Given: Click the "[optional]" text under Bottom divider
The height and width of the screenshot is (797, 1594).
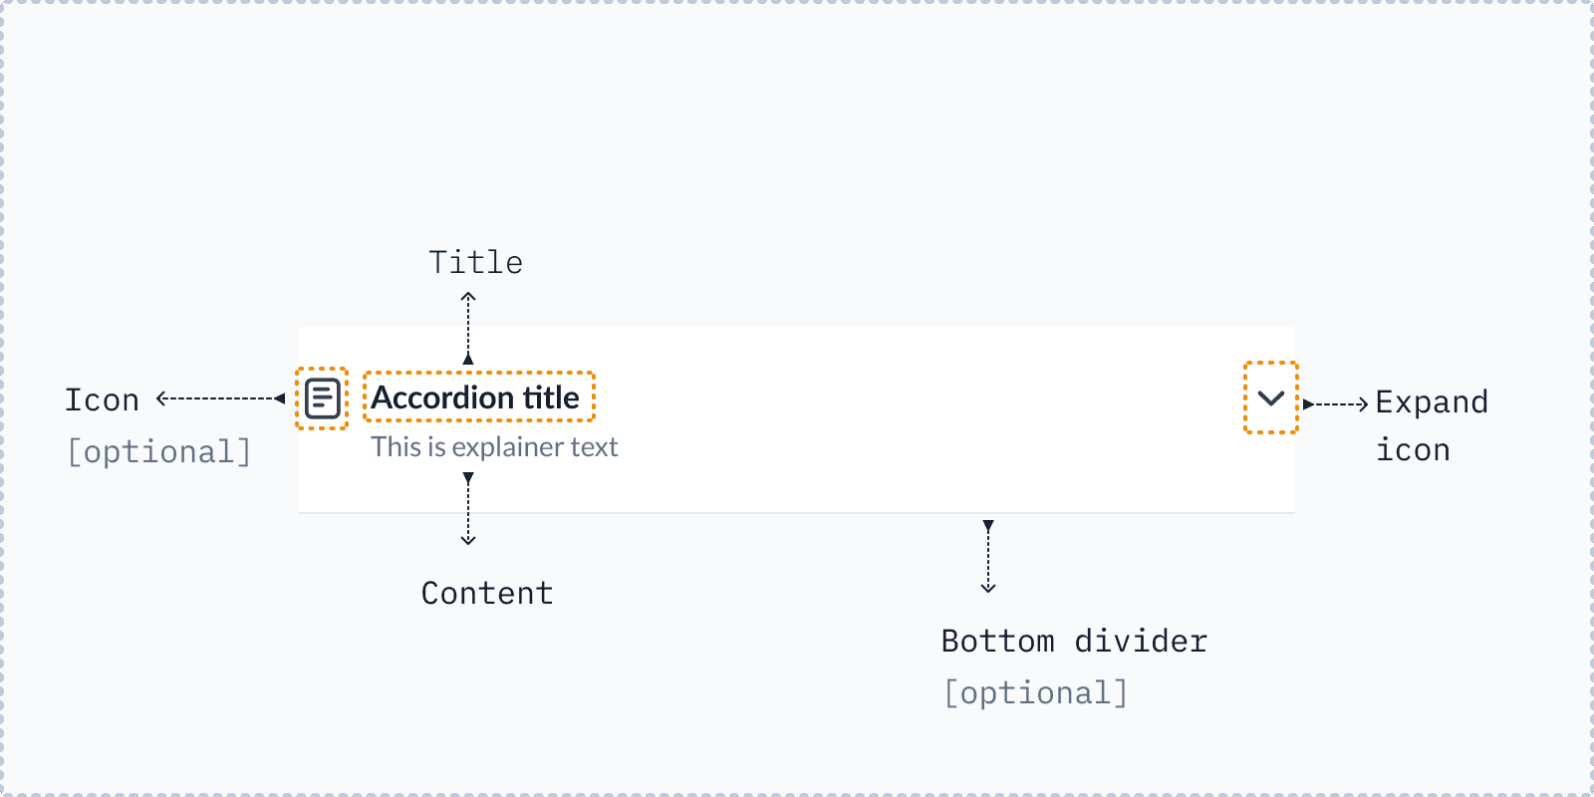Looking at the screenshot, I should [x=1036, y=692].
